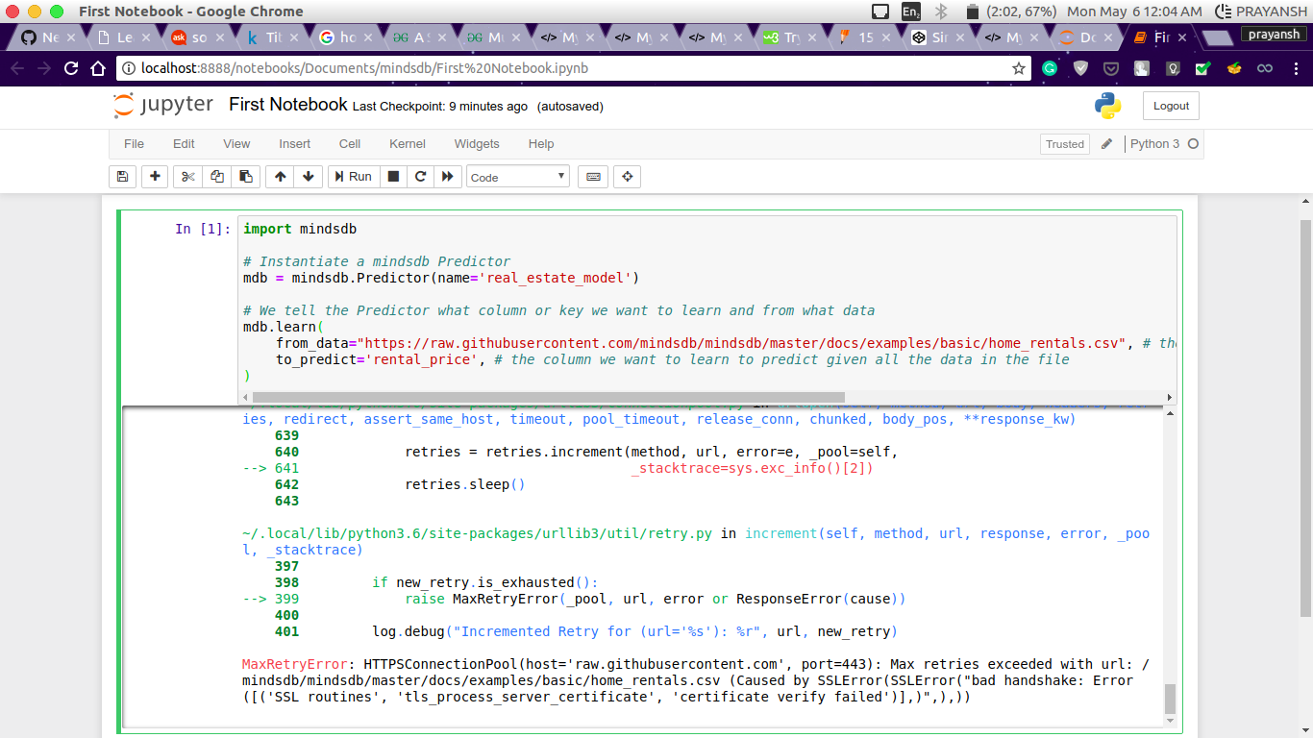Open the Cell menu
Image resolution: width=1313 pixels, height=738 pixels.
350,144
